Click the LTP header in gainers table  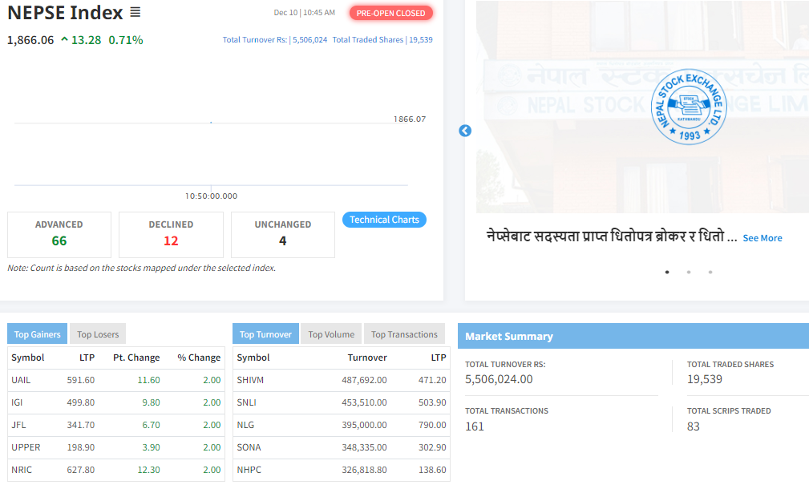pos(87,358)
